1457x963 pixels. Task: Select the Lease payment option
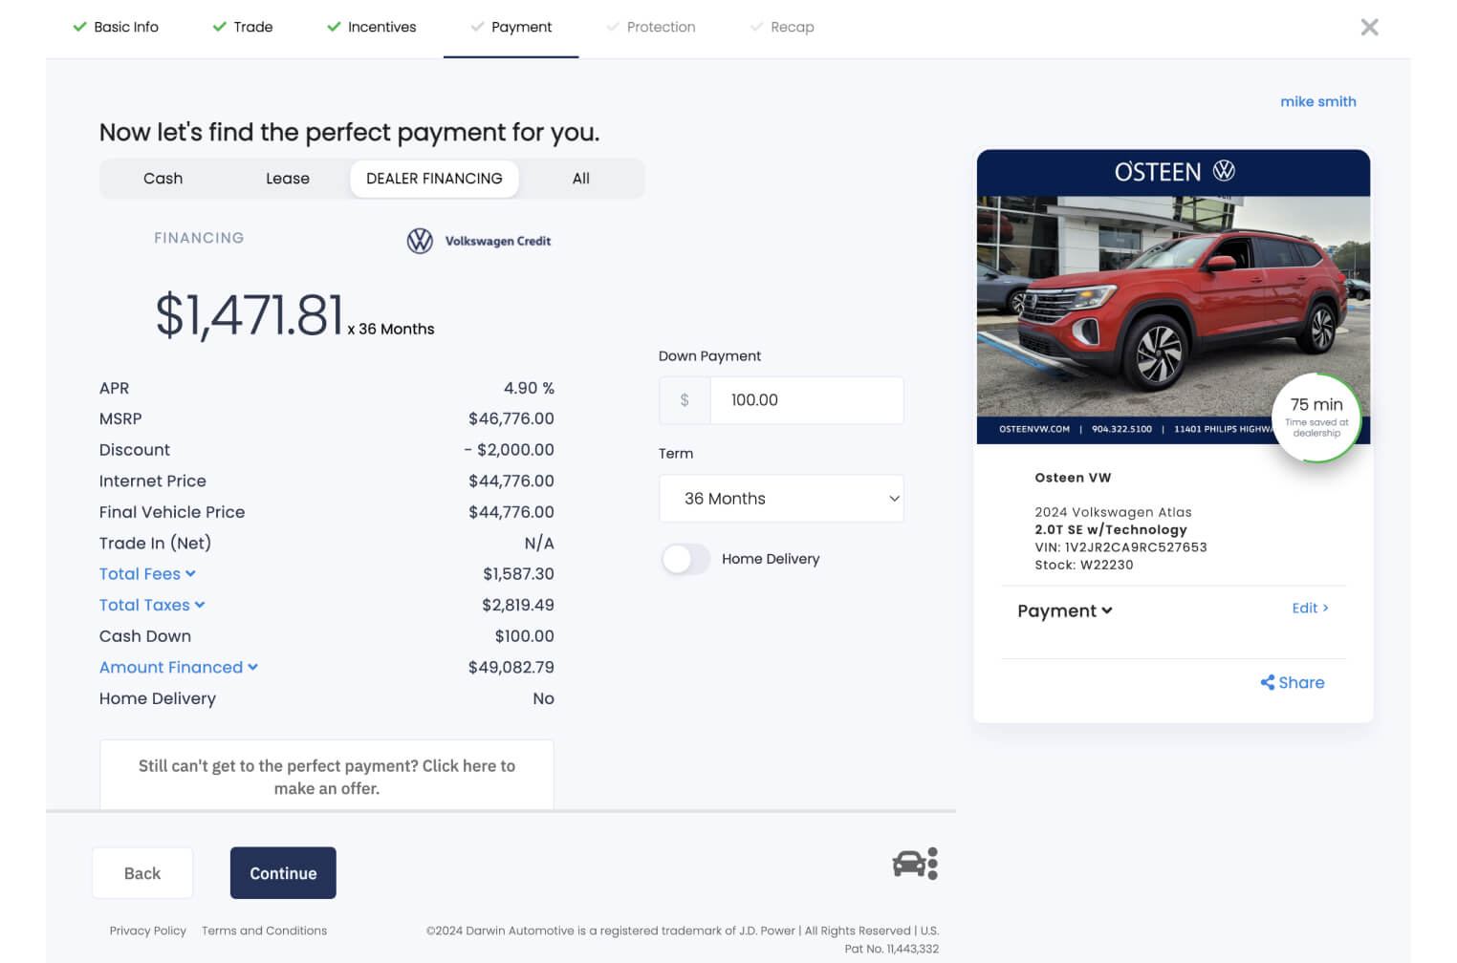coord(288,179)
